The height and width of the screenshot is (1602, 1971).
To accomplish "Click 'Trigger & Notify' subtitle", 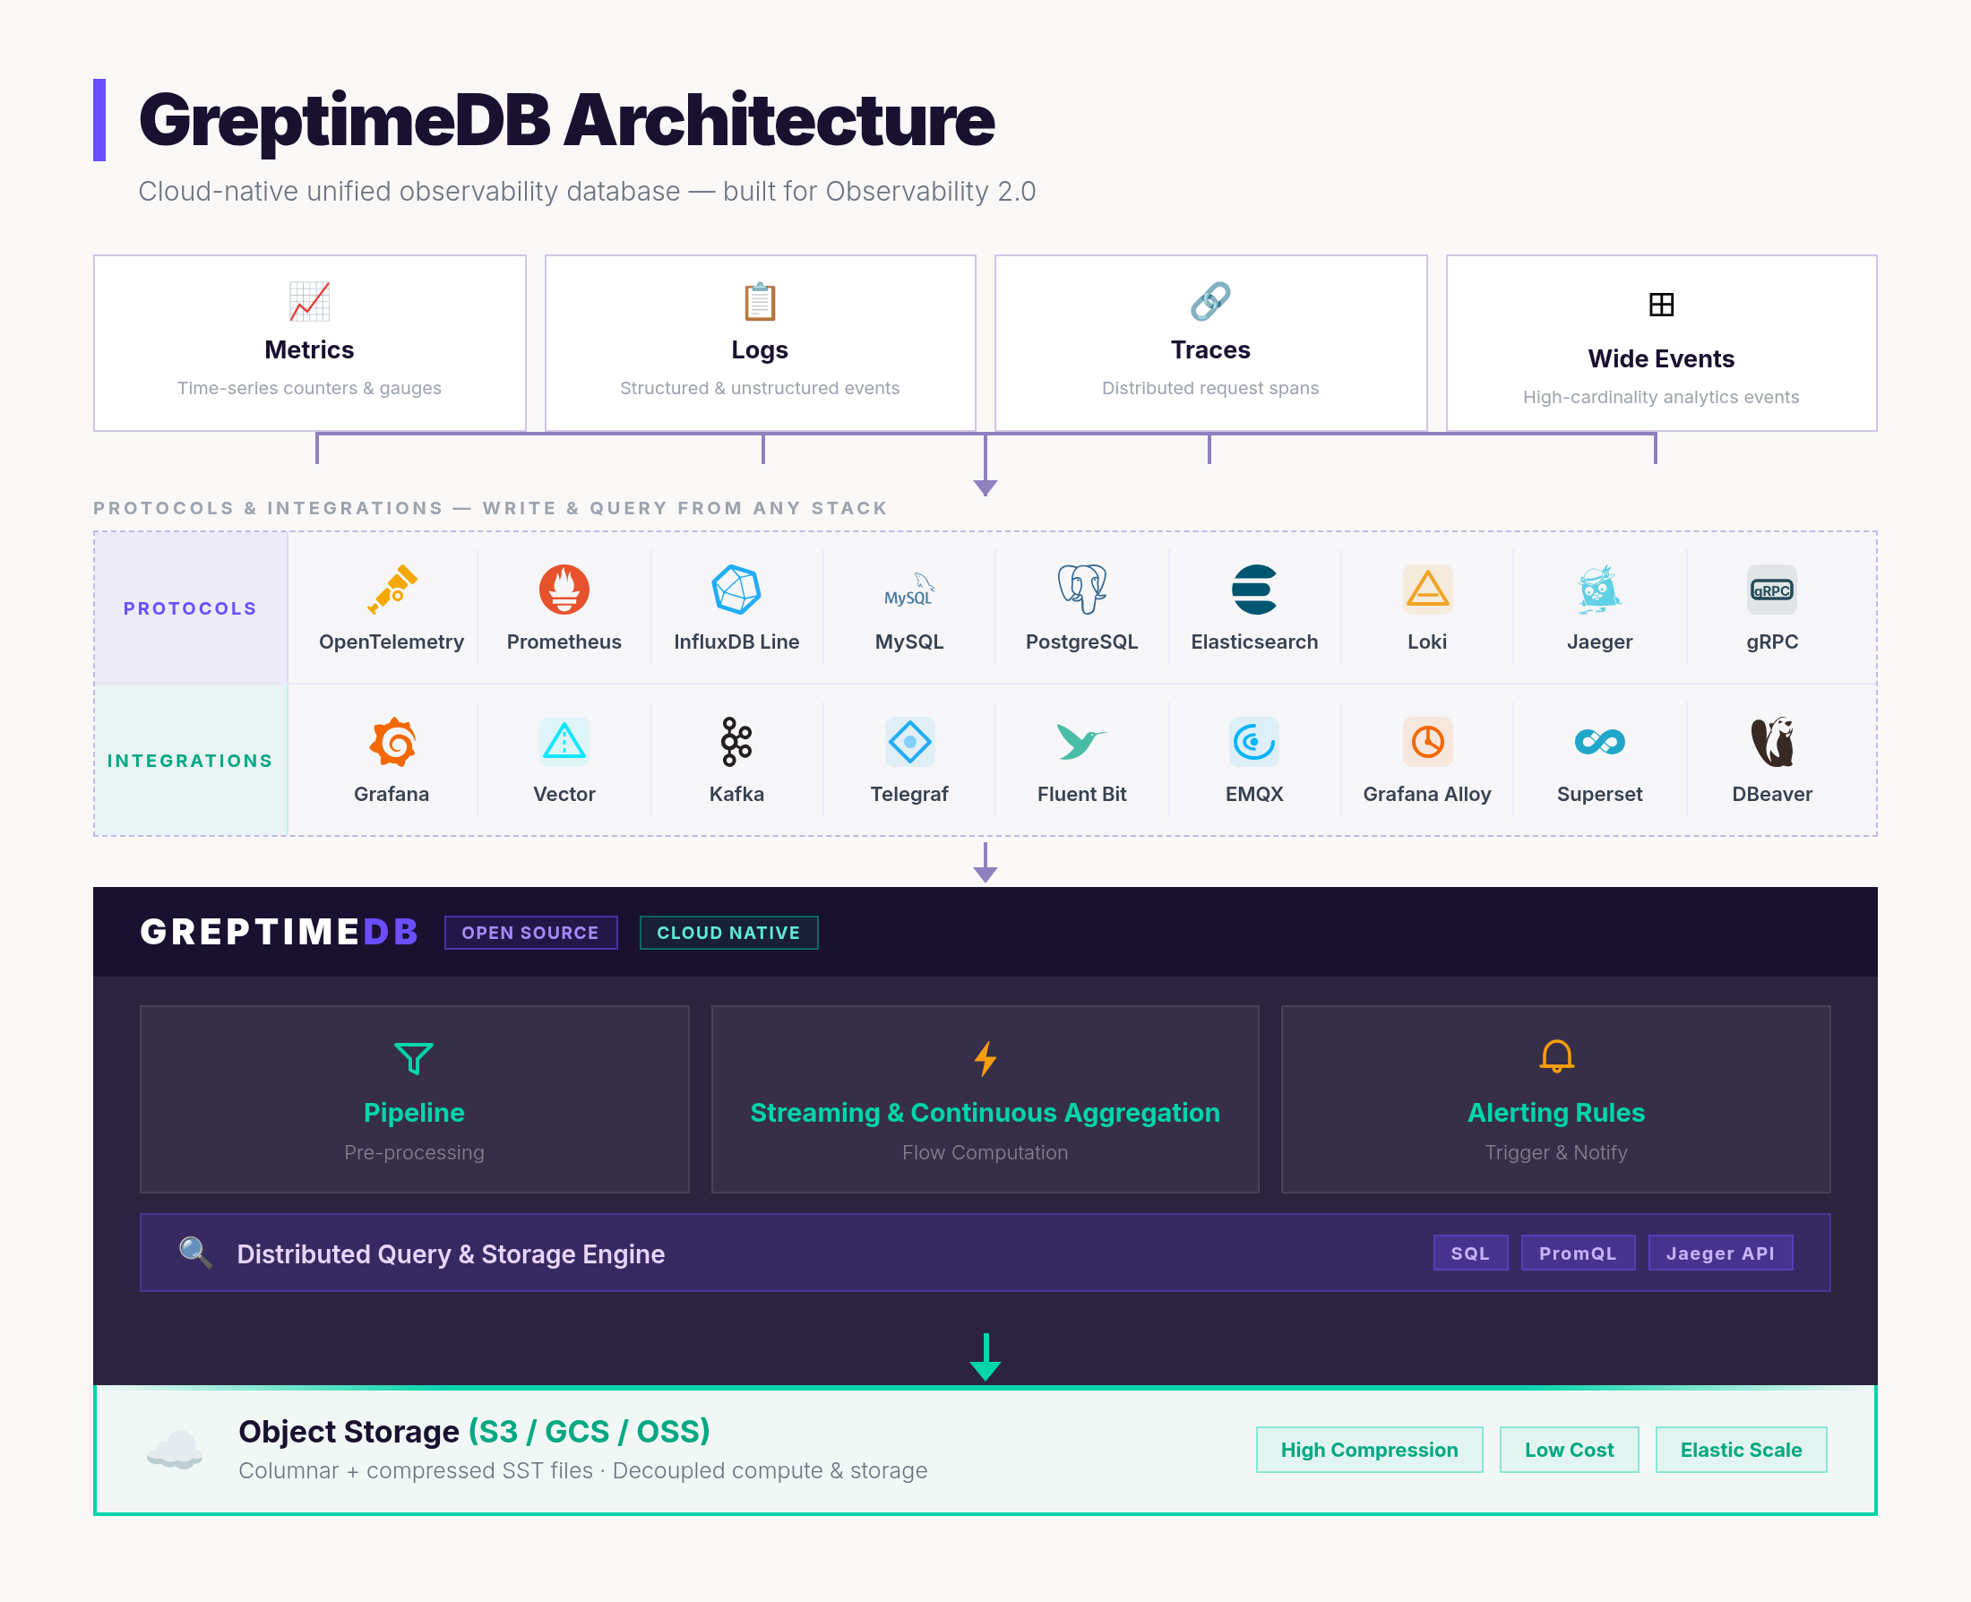I will point(1556,1151).
